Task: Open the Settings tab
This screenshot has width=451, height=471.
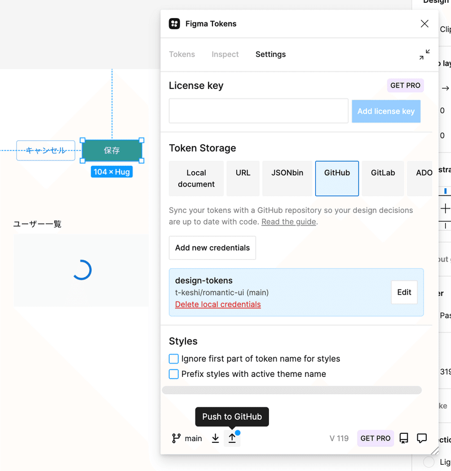Action: [271, 55]
